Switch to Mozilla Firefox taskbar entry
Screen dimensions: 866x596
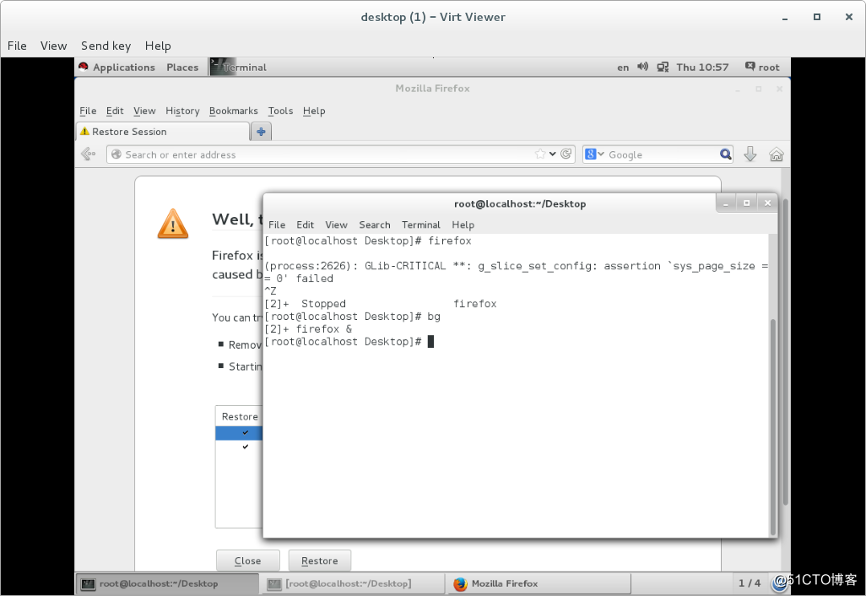(539, 583)
